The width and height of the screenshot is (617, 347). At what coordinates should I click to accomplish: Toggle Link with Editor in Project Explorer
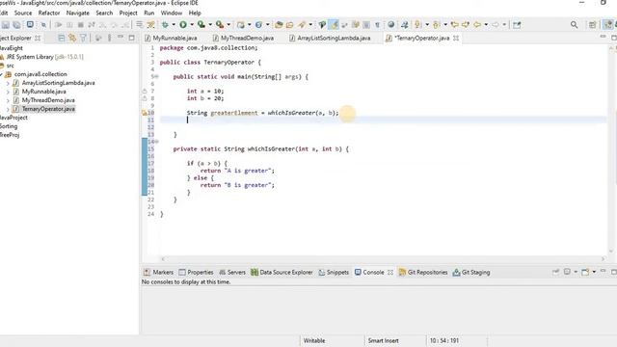(x=72, y=39)
